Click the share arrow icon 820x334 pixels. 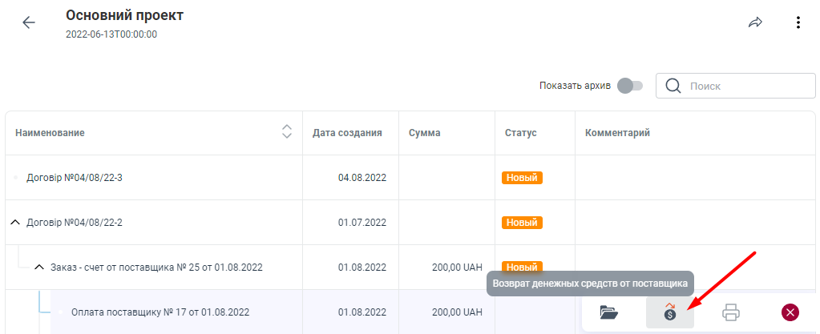(755, 22)
